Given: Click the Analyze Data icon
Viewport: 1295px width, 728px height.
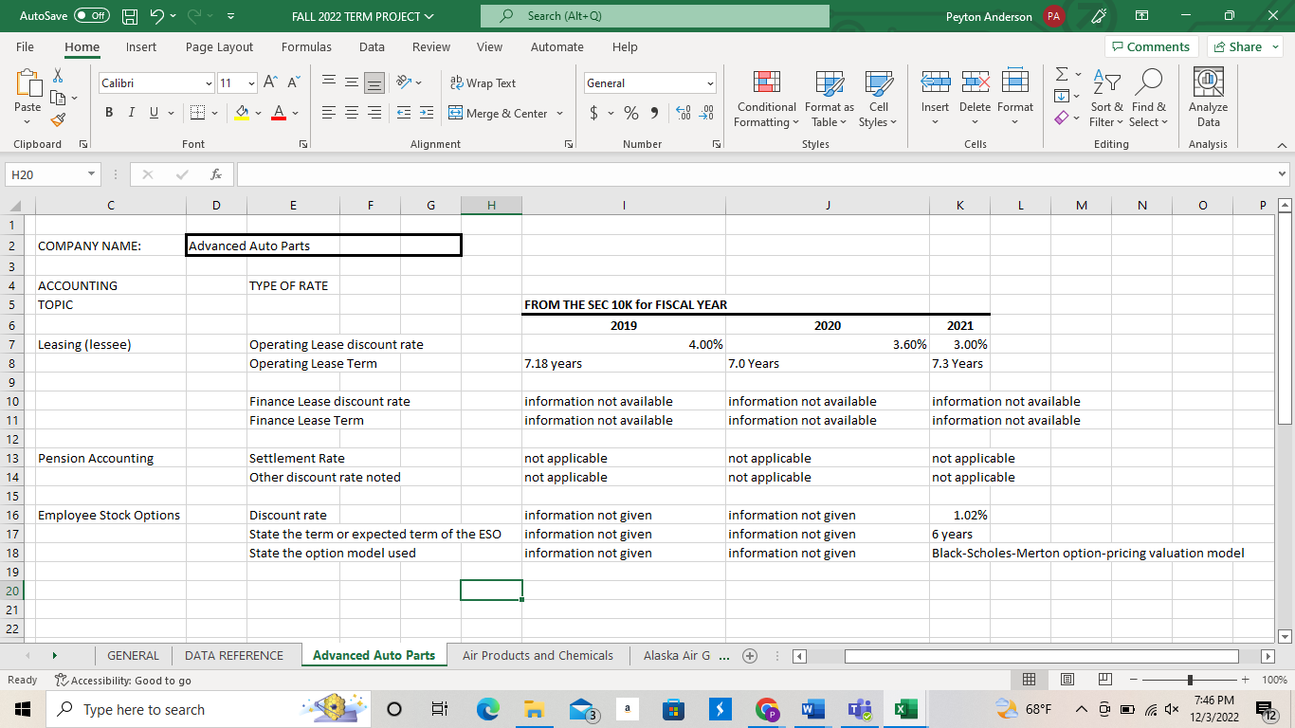Looking at the screenshot, I should (1208, 98).
